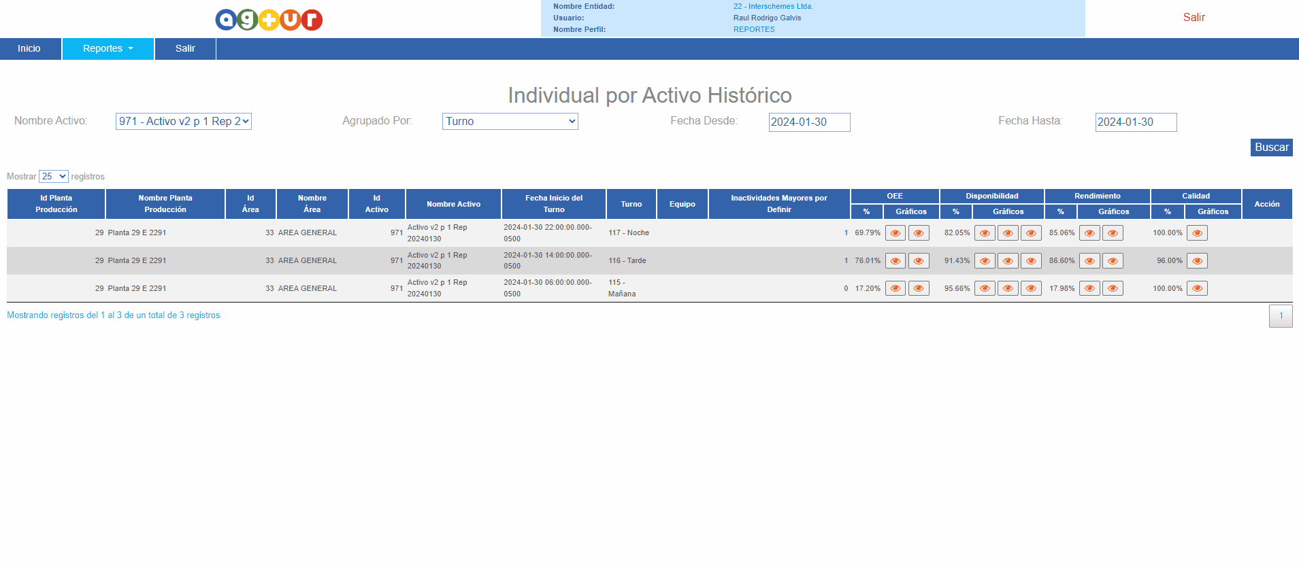Open second Rendimiento eye icon in Noche row
This screenshot has width=1299, height=569.
(x=1112, y=233)
